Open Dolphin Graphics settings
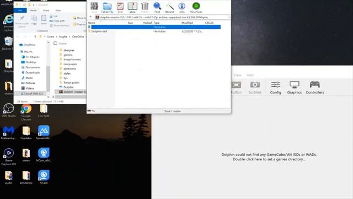 click(x=294, y=87)
